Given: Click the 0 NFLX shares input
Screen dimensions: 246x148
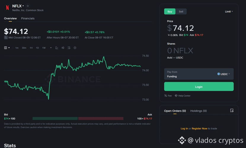Looking at the screenshot, I should pos(180,51).
